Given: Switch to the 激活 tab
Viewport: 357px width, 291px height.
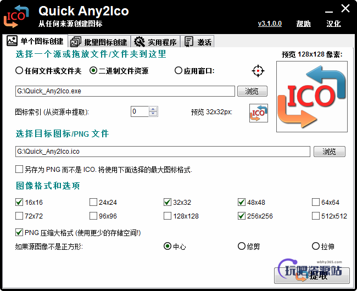Looking at the screenshot, I should (198, 42).
